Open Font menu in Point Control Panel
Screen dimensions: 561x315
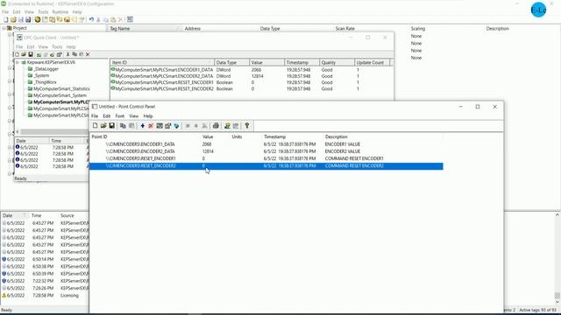(120, 116)
